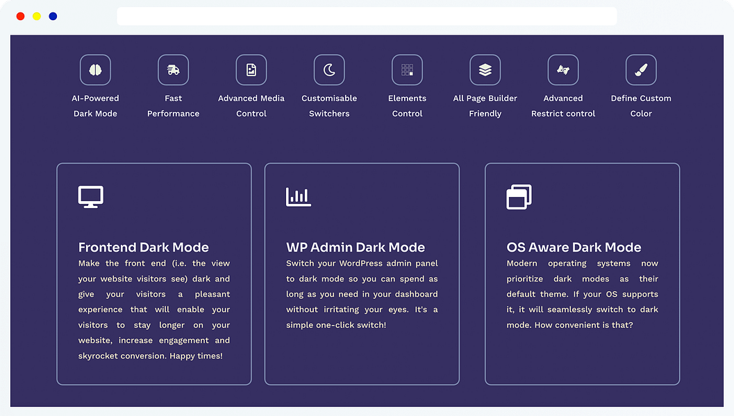This screenshot has width=734, height=416.
Task: Click the AI-Powered Dark Mode brain icon
Action: (x=95, y=70)
